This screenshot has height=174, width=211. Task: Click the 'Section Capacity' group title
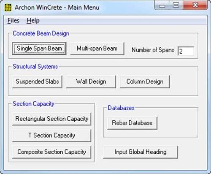(x=33, y=104)
